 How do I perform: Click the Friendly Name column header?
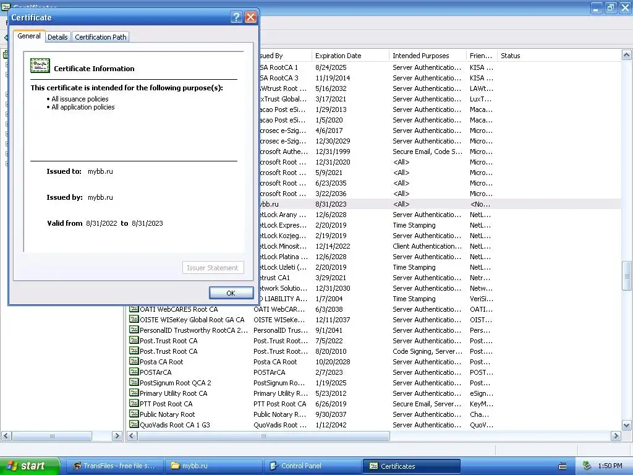482,56
